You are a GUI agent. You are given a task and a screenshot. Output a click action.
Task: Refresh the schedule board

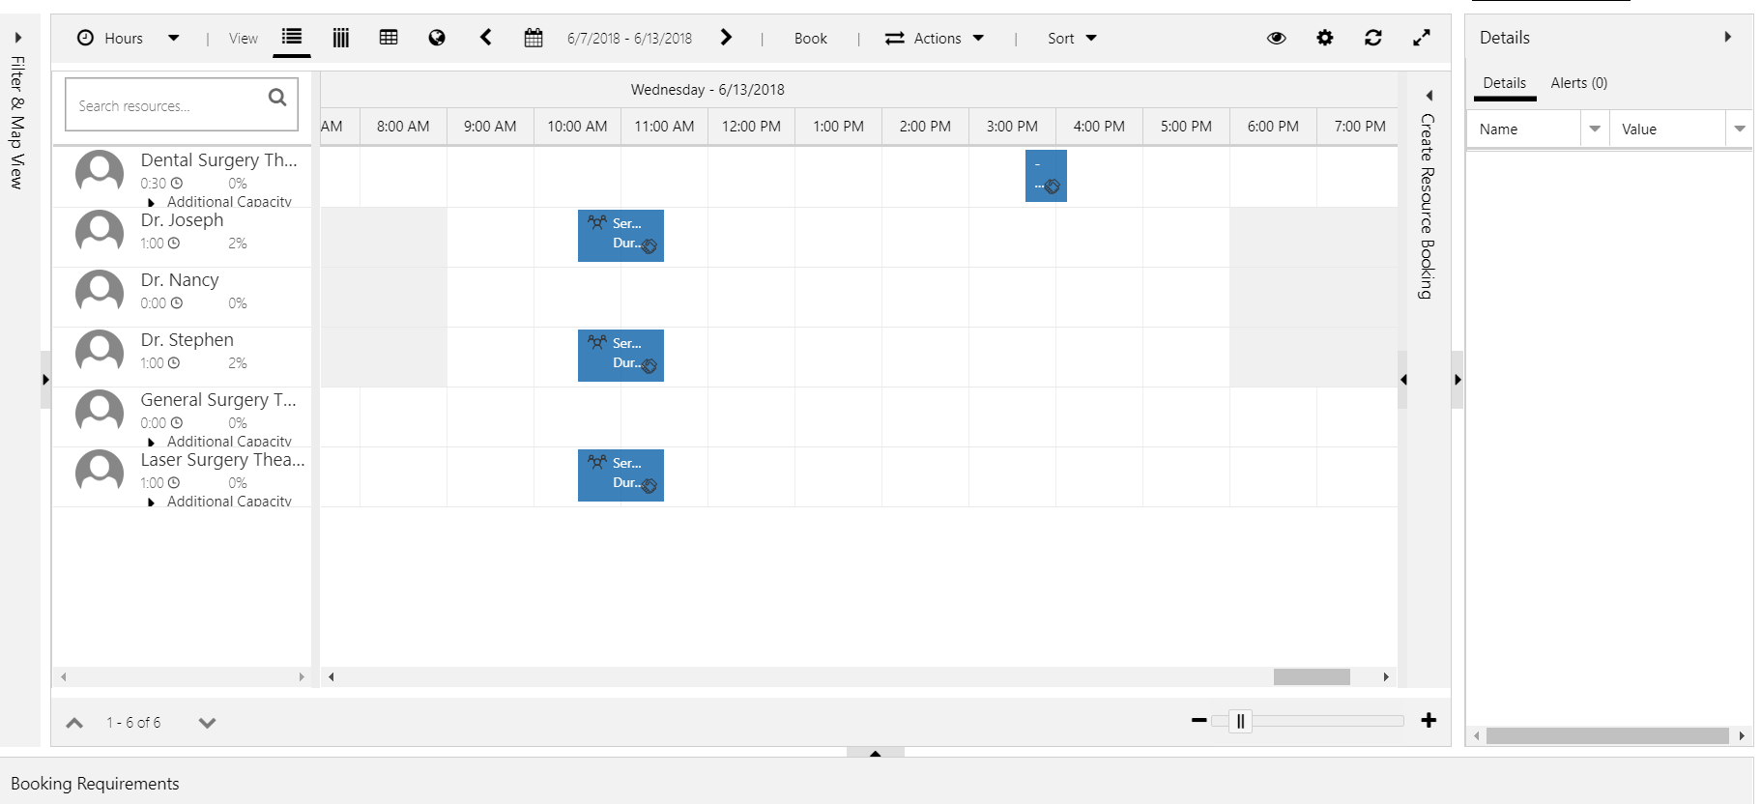1373,38
